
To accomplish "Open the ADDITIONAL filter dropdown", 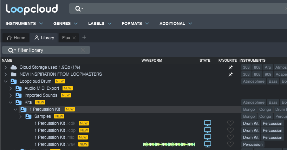I will (x=176, y=23).
